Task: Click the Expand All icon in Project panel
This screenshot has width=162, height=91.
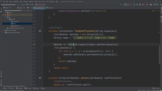Action: (21, 8)
